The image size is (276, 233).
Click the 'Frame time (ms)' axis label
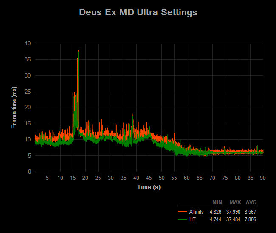(14, 108)
